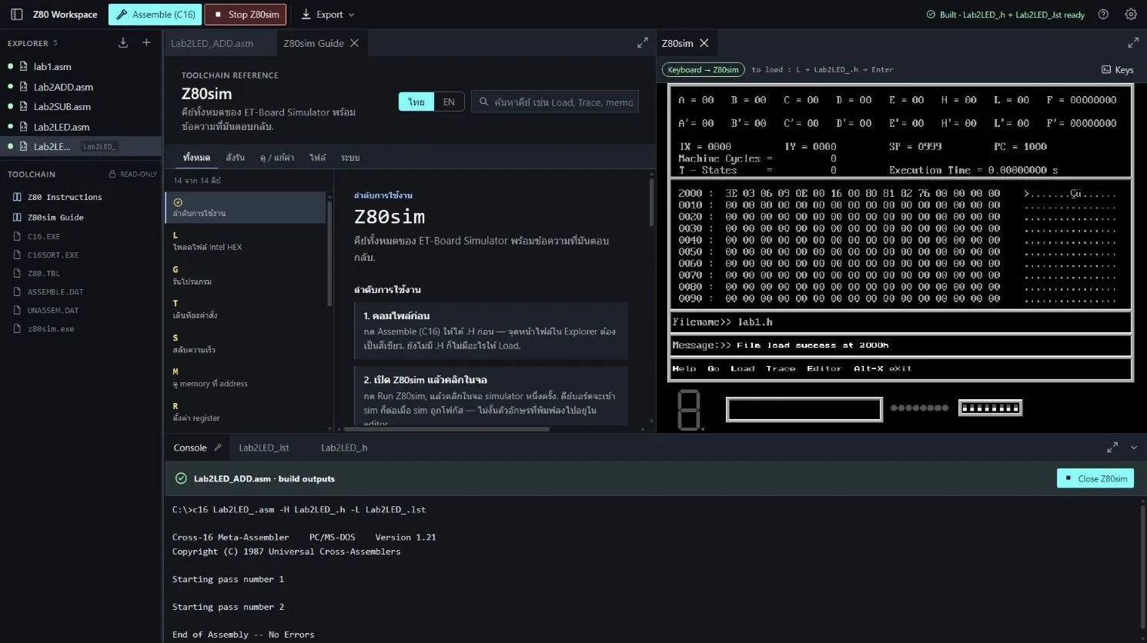
Task: Click the Stop Z80sim button
Action: coord(246,15)
